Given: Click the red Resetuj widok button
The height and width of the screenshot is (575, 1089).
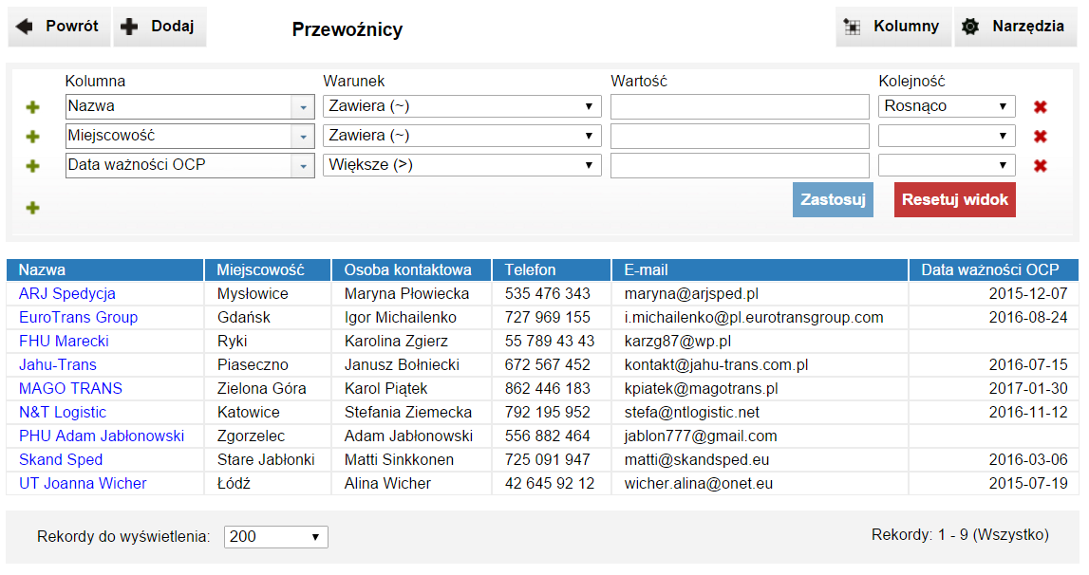Looking at the screenshot, I should pos(954,200).
